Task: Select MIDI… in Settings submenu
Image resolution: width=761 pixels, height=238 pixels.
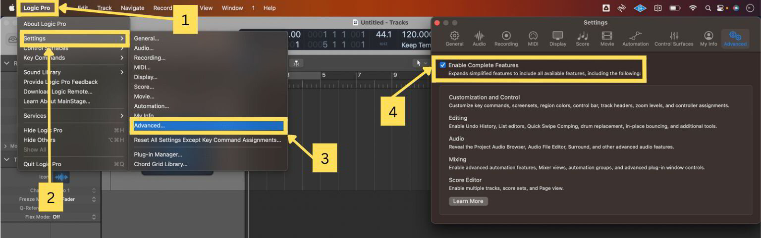Action: click(x=208, y=67)
